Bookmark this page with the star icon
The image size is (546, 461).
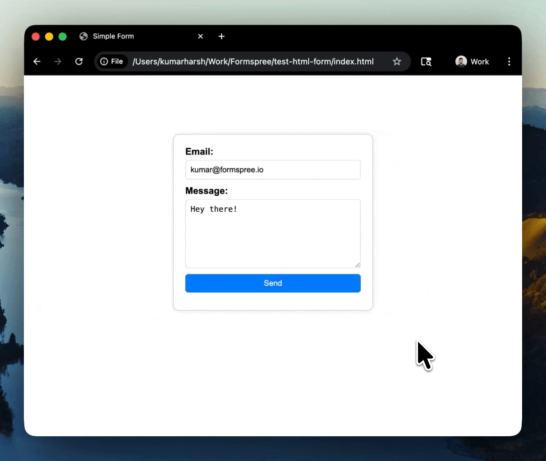pos(397,61)
